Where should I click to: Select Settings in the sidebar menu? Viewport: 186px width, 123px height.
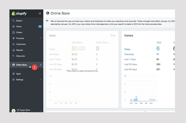click(x=20, y=79)
